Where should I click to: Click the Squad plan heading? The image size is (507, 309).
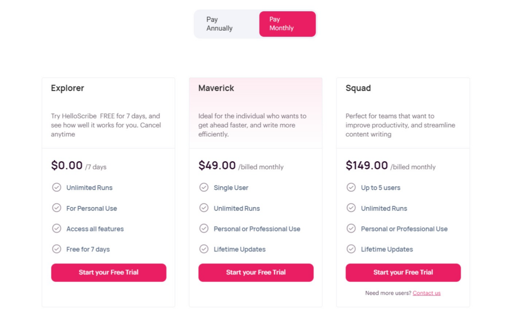tap(358, 88)
